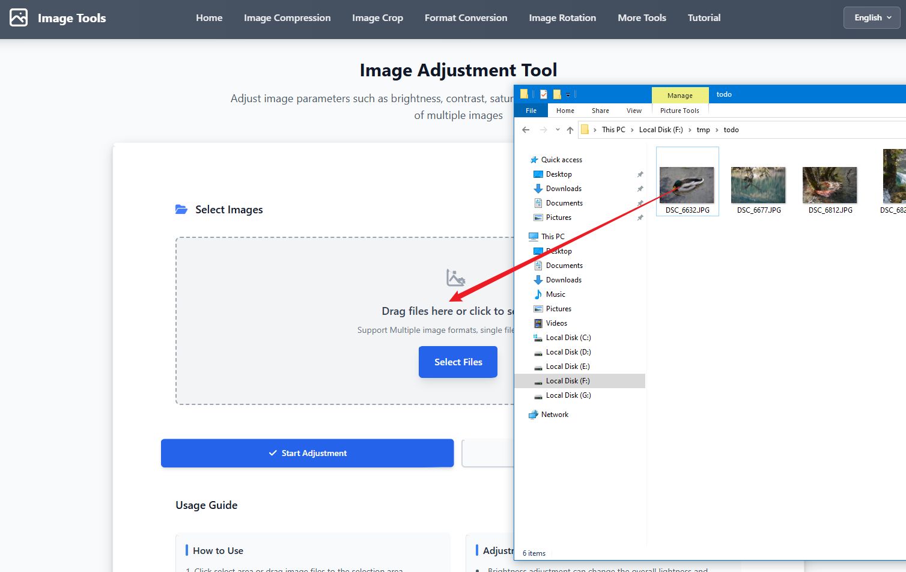Open Local Disk (C:) in sidebar
This screenshot has height=572, width=906.
562,338
